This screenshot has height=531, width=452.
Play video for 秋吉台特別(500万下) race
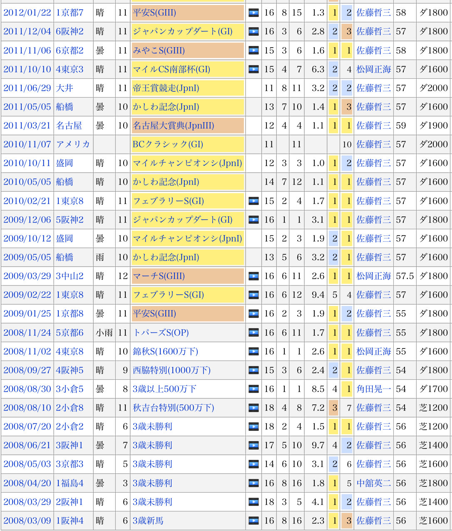253,408
